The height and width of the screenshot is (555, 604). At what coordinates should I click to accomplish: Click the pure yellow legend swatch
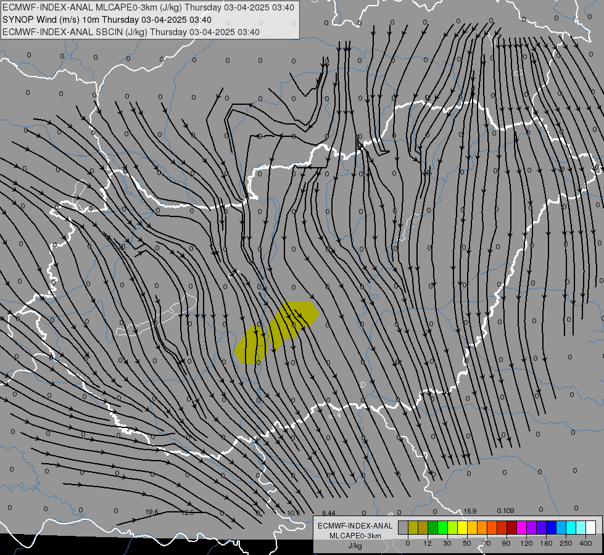coord(463,527)
